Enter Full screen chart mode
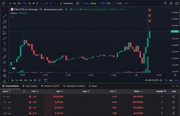This screenshot has width=180, height=116. (x=118, y=3)
